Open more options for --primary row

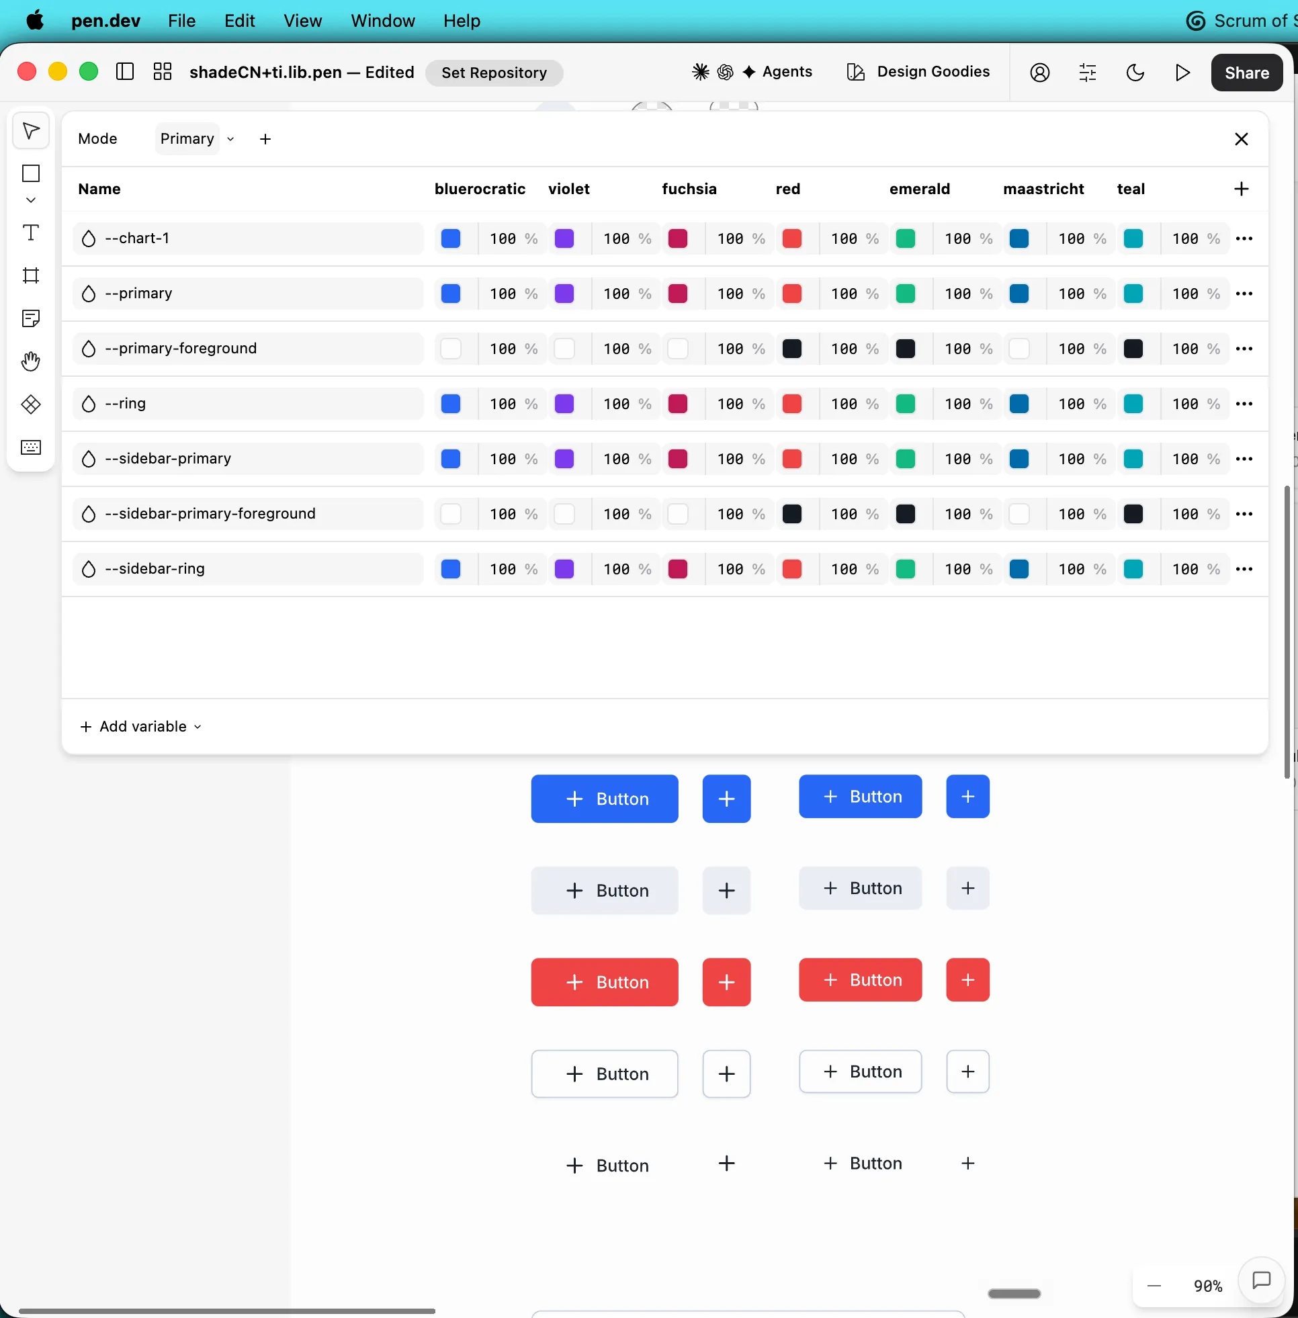pyautogui.click(x=1244, y=294)
